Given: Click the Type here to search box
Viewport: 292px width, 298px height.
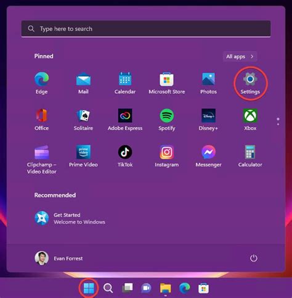Looking at the screenshot, I should click(x=146, y=29).
